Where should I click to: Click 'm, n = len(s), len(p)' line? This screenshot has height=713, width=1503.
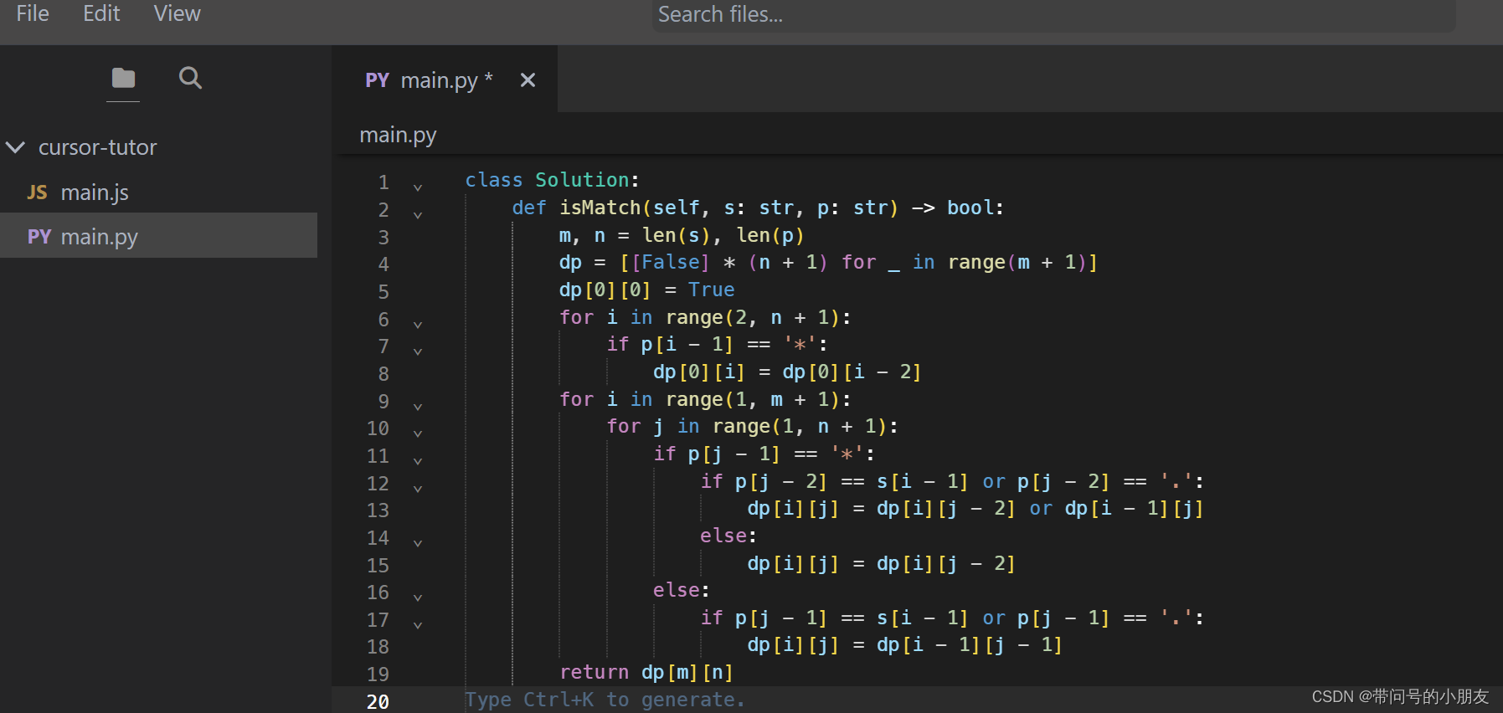point(682,235)
